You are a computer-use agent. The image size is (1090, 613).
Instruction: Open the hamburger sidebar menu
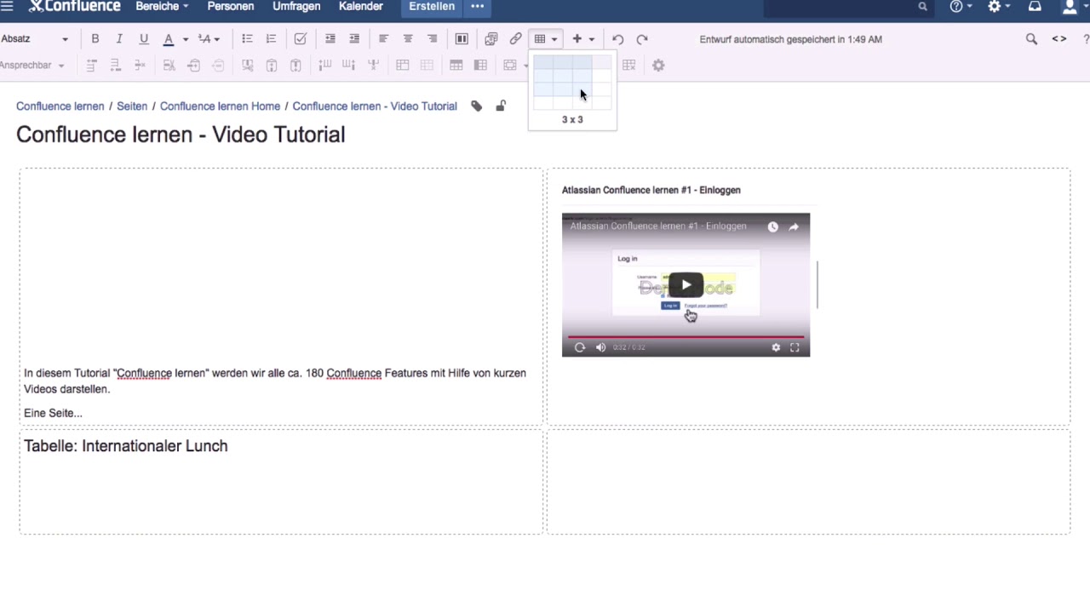coord(7,6)
